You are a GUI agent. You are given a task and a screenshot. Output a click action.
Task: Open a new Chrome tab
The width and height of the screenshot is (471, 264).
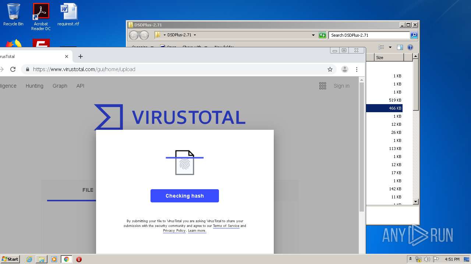point(81,56)
